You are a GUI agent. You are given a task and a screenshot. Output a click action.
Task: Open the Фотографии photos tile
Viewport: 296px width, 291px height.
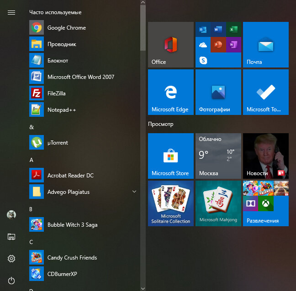pos(218,92)
